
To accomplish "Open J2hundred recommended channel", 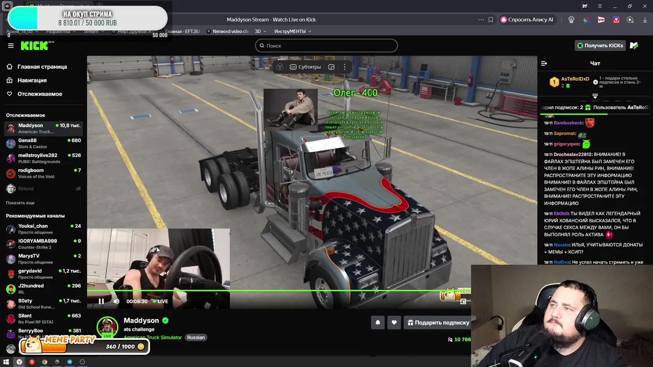I will point(43,289).
